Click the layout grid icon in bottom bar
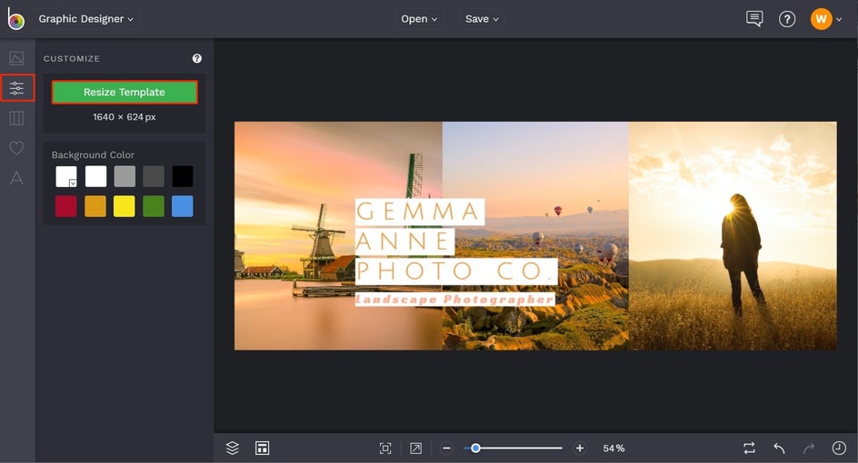Image resolution: width=858 pixels, height=463 pixels. pos(262,448)
